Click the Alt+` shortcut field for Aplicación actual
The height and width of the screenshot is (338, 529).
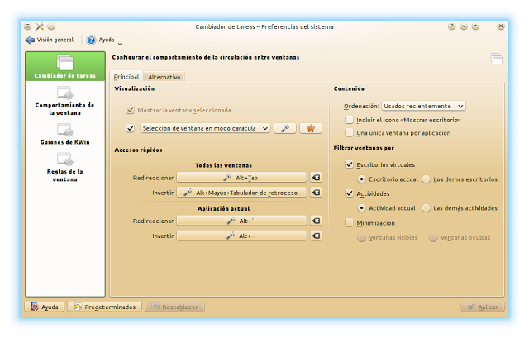pos(241,221)
